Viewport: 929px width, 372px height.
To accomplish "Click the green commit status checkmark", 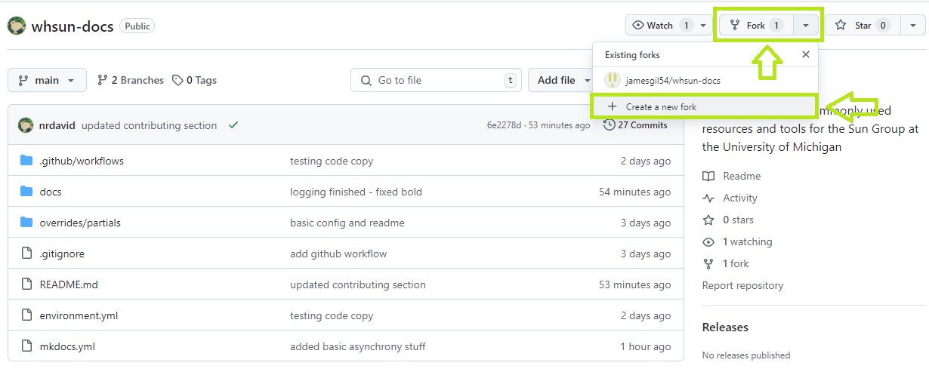I will (x=233, y=125).
